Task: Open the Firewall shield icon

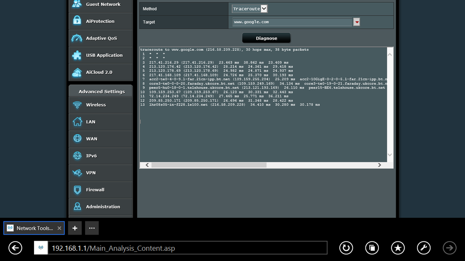Action: pos(77,189)
